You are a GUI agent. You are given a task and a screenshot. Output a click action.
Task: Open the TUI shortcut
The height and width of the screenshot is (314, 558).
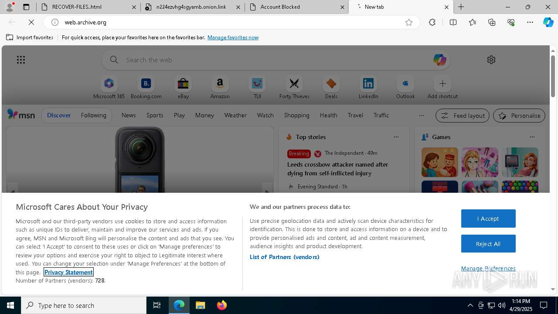257,88
